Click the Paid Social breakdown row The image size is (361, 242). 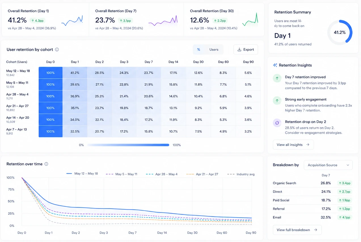[313, 200]
